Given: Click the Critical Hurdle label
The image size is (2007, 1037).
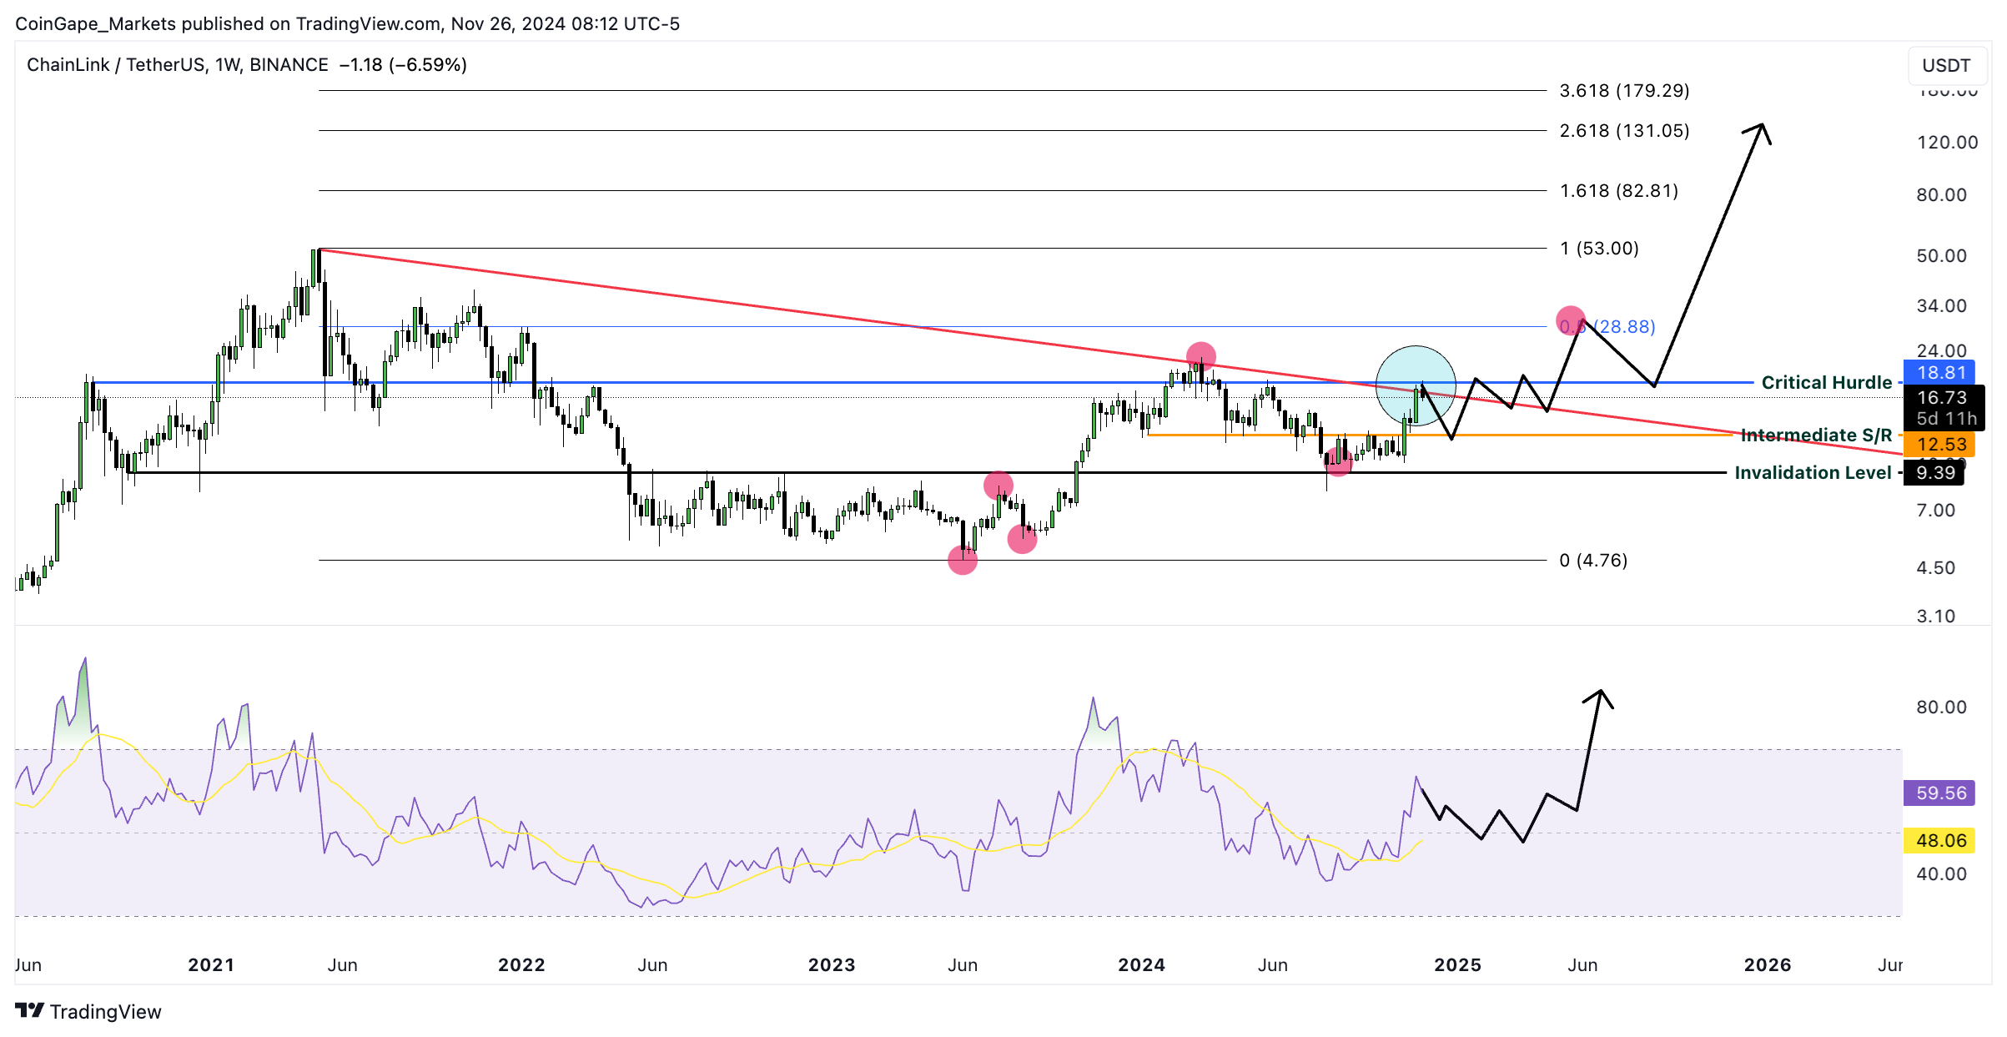Looking at the screenshot, I should click(1826, 382).
